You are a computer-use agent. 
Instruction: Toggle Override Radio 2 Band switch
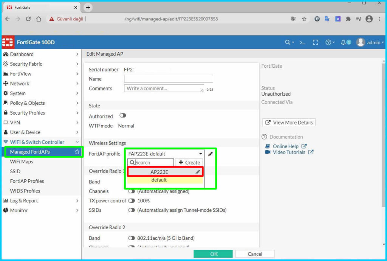[132, 238]
